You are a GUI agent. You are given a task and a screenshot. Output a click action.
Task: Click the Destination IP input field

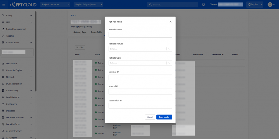point(140,106)
